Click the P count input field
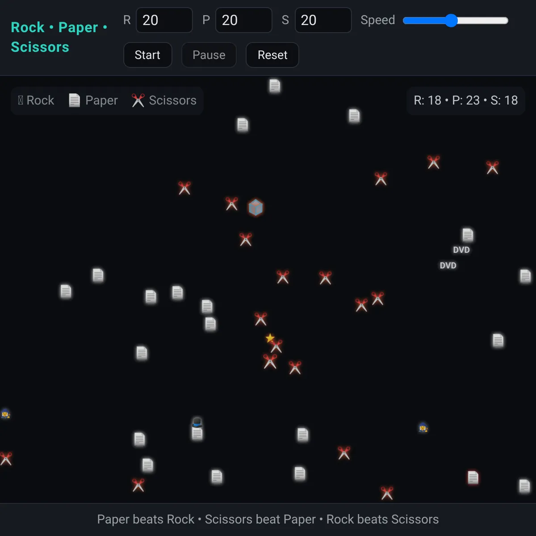This screenshot has width=536, height=536. [243, 20]
